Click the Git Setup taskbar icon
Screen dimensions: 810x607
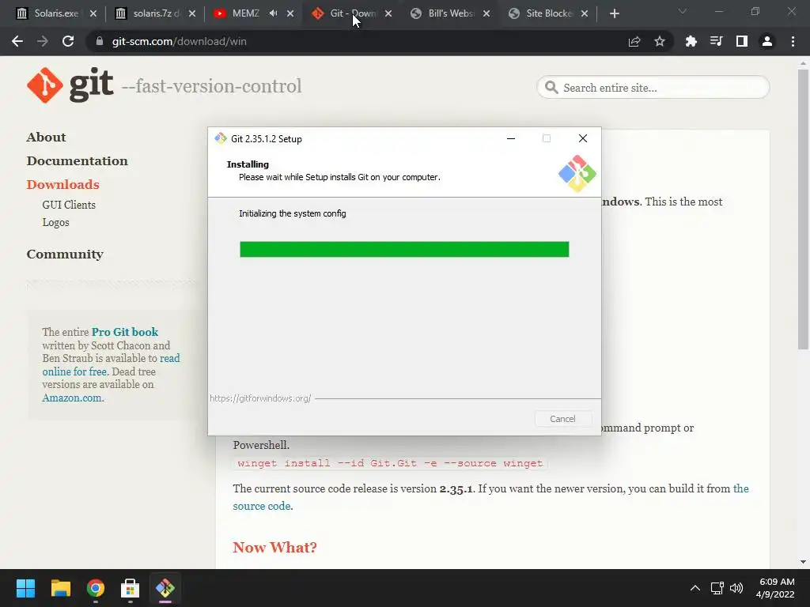click(165, 588)
